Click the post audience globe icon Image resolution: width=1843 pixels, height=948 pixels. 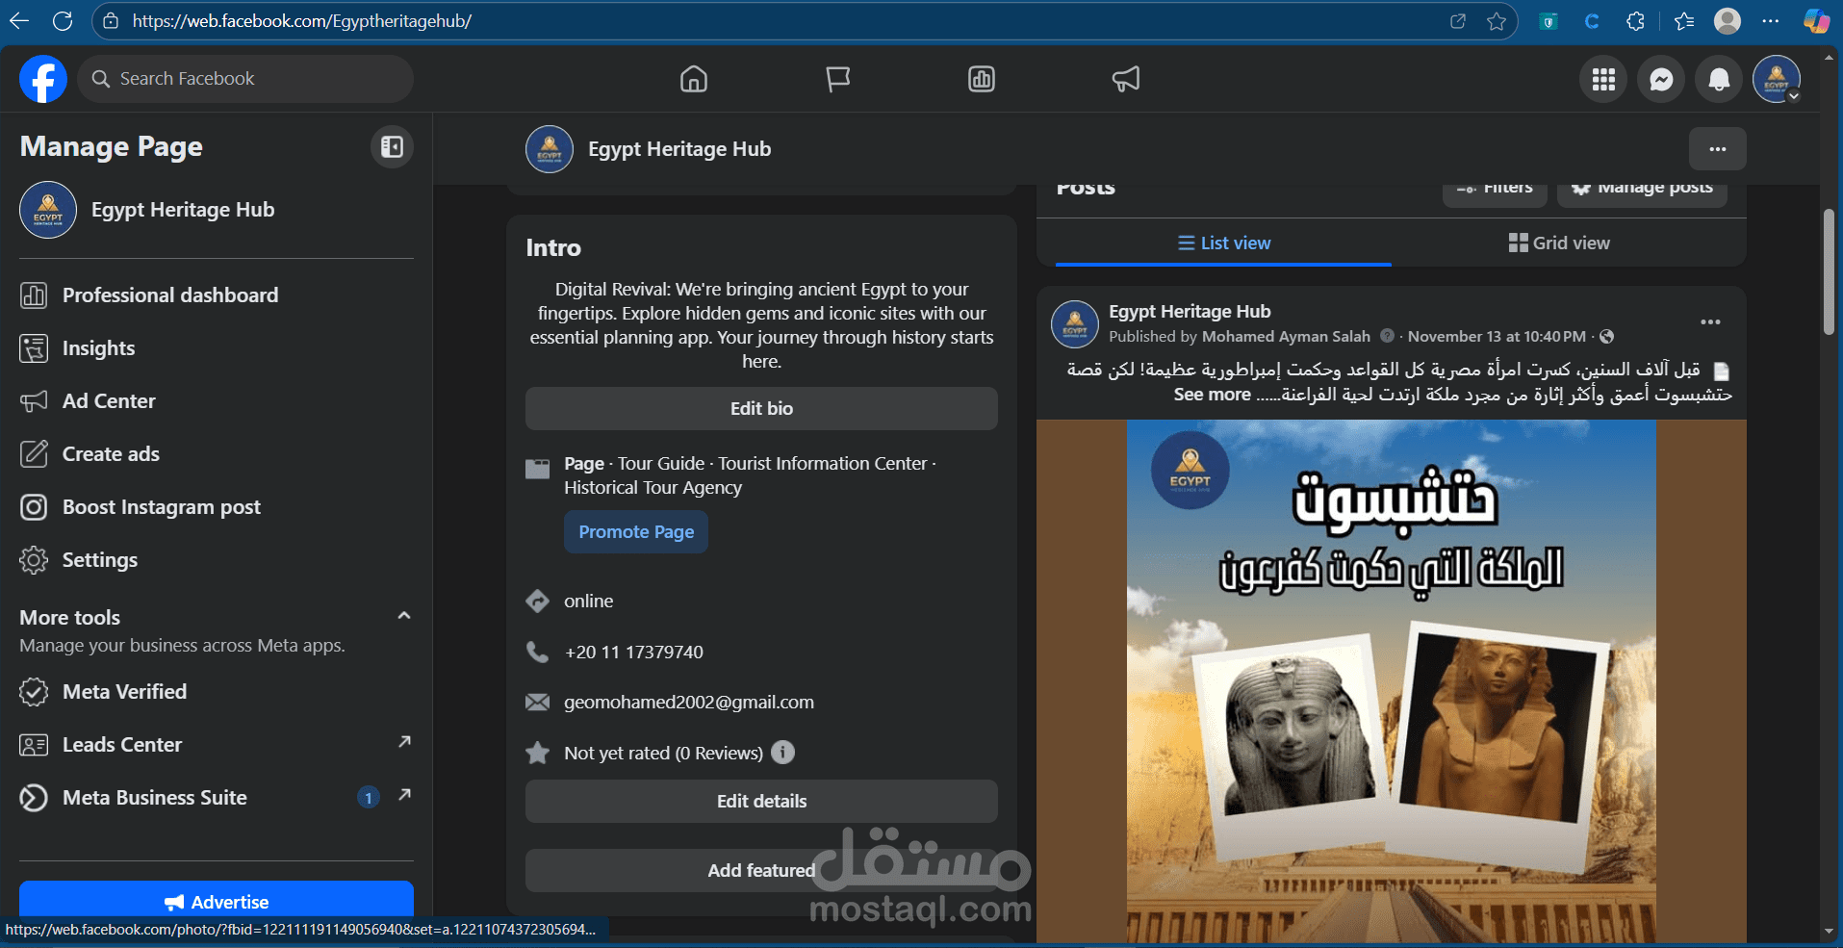tap(1606, 337)
